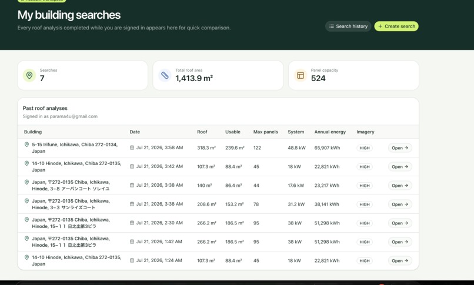
Task: Click the signed-in email parama4u@gmail.com
Action: point(74,116)
